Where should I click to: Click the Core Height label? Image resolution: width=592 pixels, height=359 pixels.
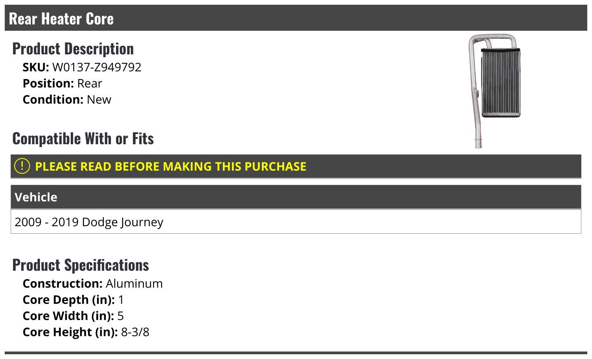(x=70, y=332)
